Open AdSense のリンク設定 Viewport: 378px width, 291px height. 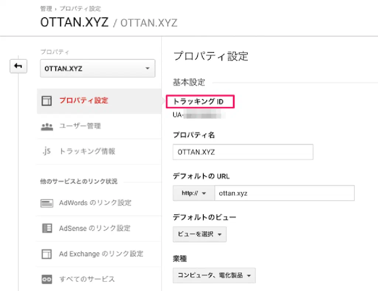point(94,228)
